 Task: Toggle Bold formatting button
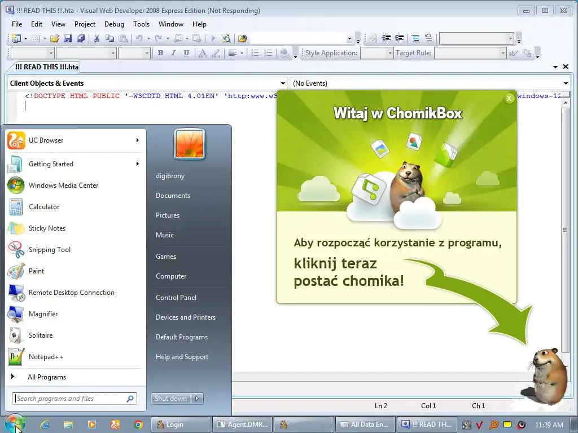(160, 53)
